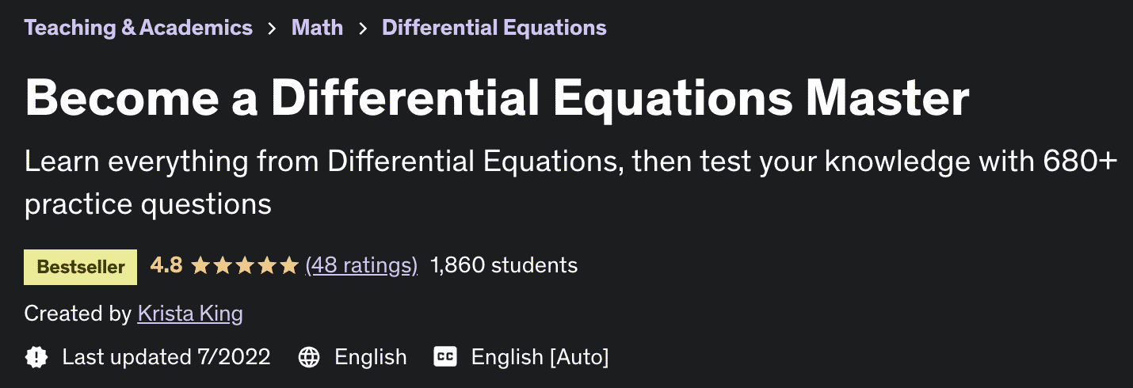Click the Last updated 7/2022 text
Viewport: 1133px width, 388px height.
166,357
